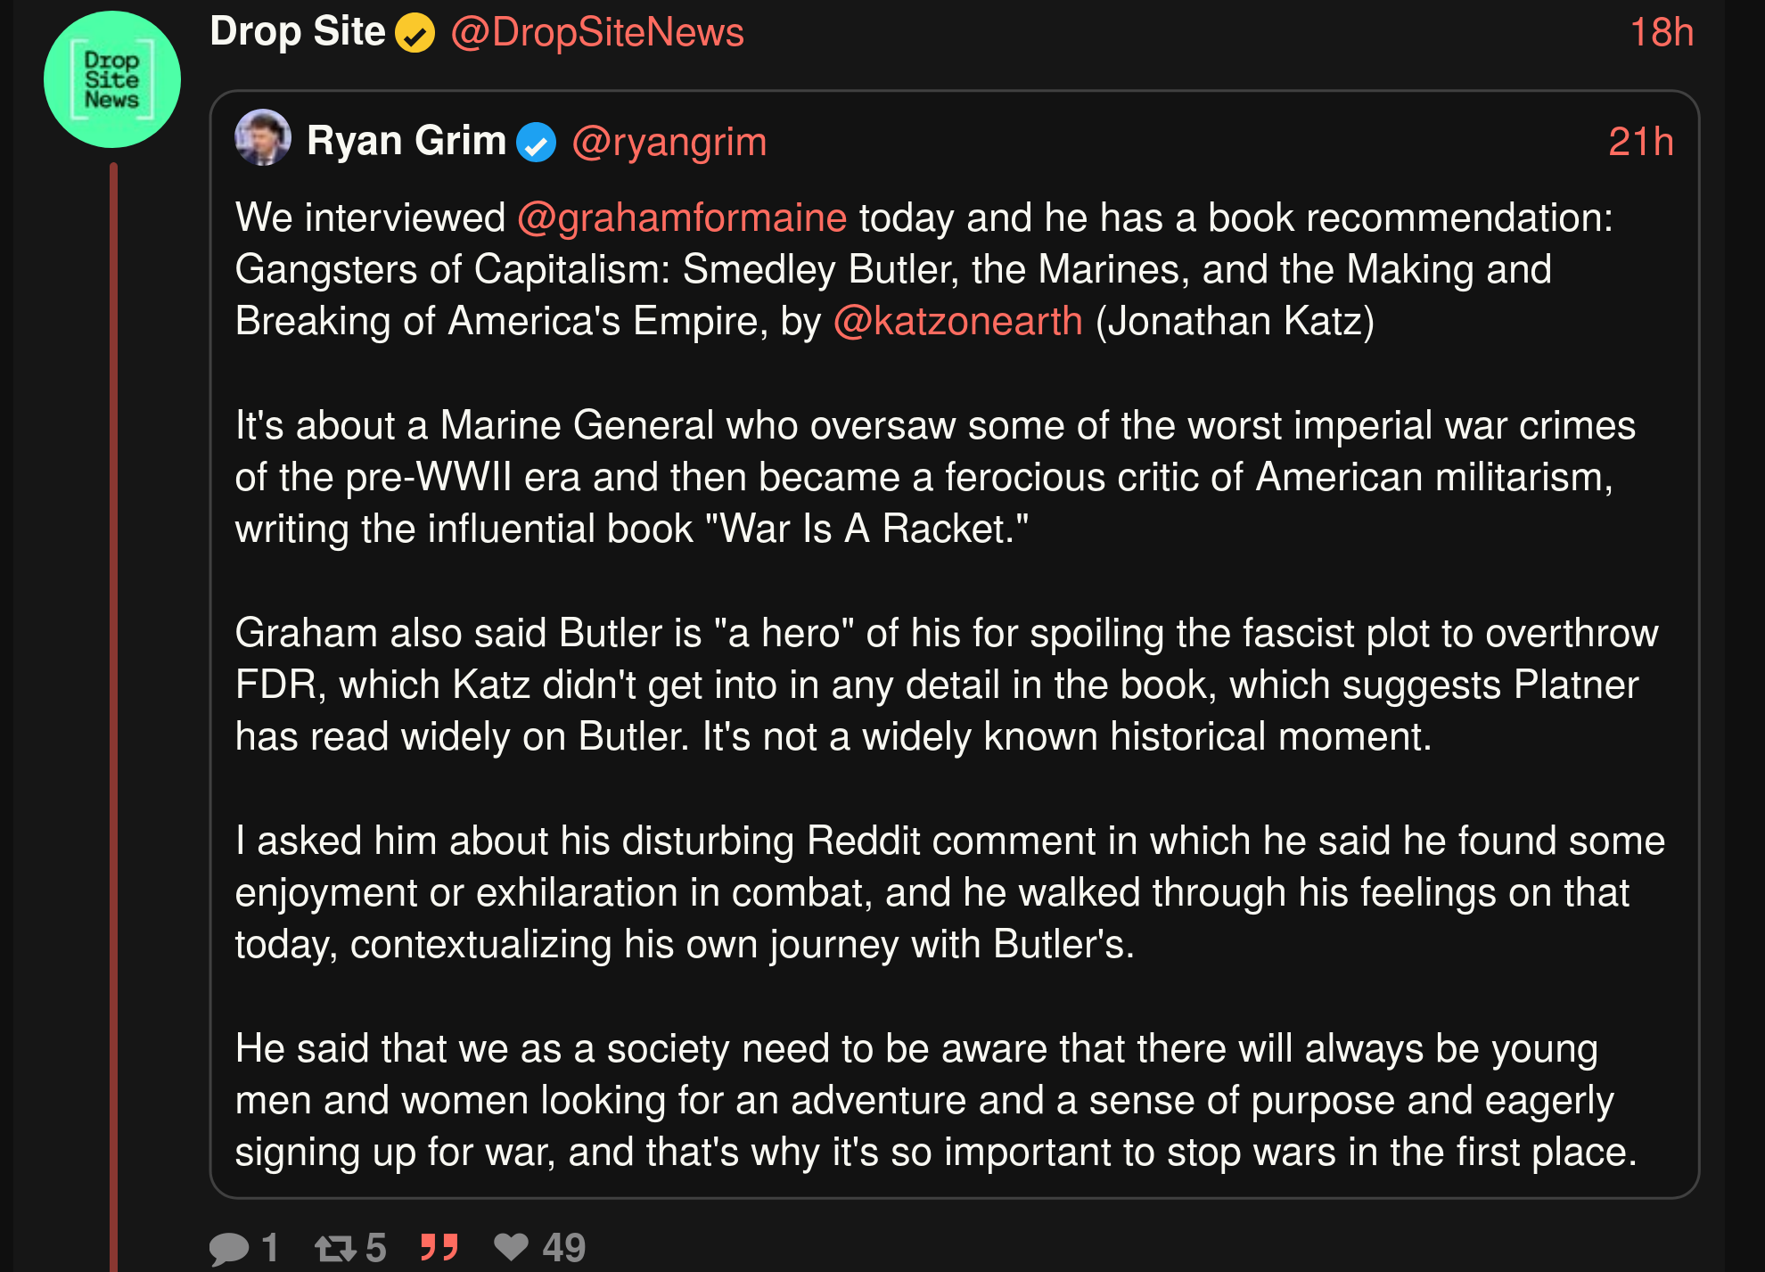Open Drop Site News avatar logo

pos(112,79)
